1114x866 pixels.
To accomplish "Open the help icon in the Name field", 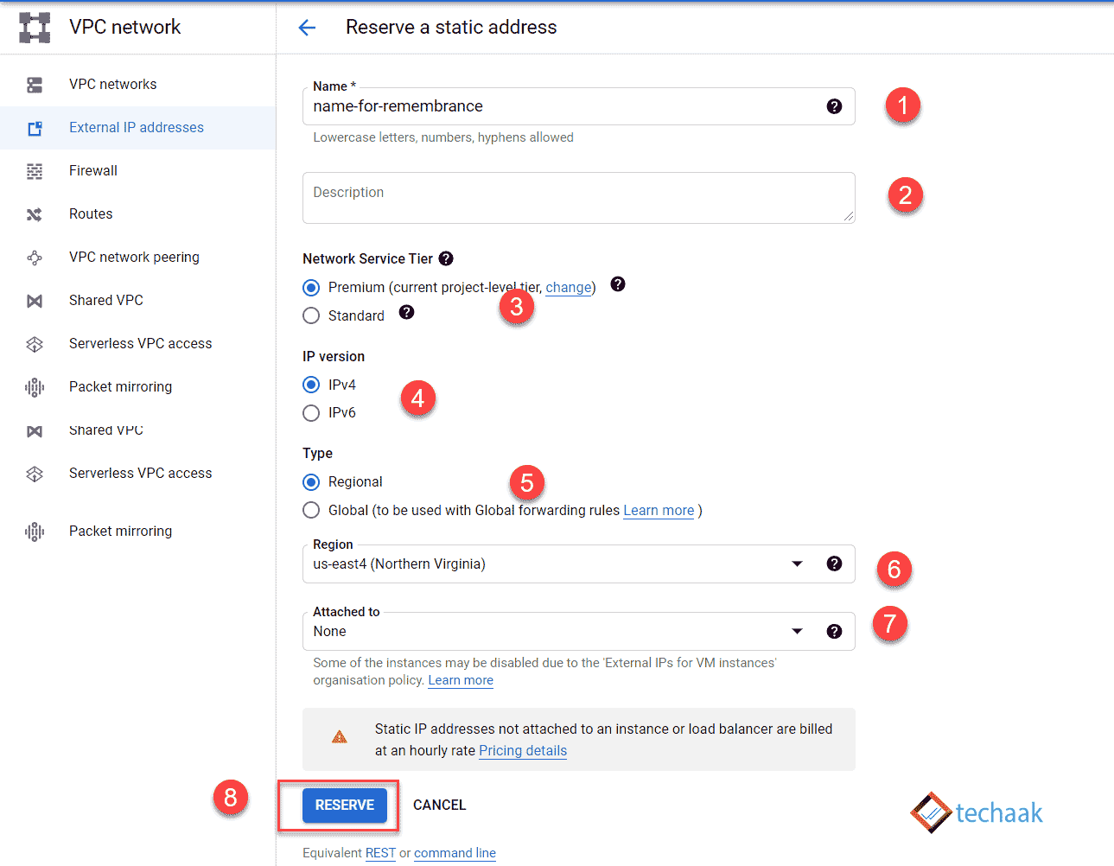I will coord(834,106).
